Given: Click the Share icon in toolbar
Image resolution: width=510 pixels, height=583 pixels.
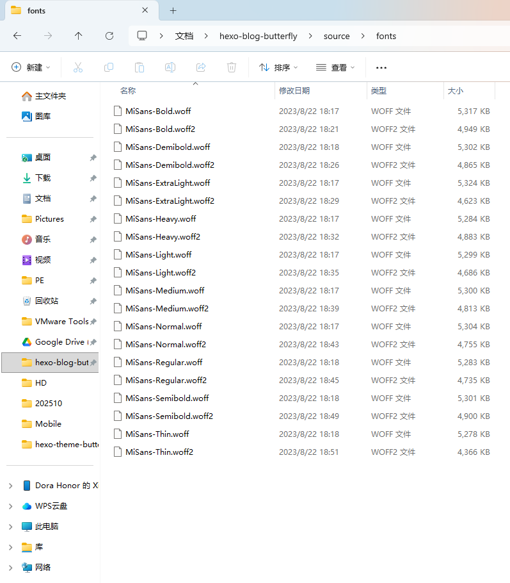Looking at the screenshot, I should click(201, 67).
